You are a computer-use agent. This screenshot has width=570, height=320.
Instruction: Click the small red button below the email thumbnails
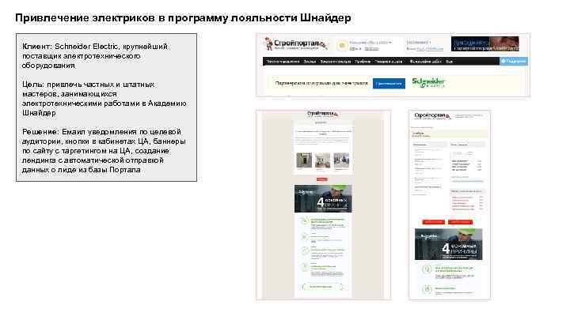coord(322,179)
